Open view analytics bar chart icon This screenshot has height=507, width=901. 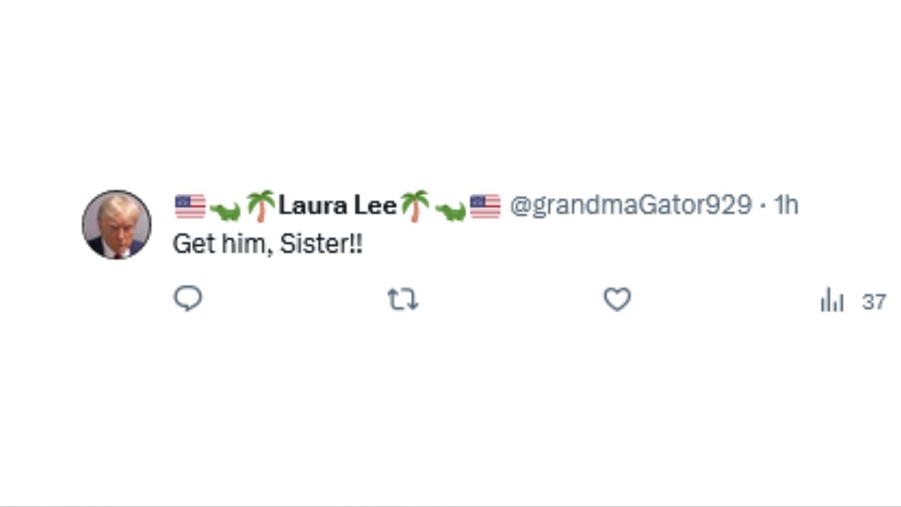[832, 300]
